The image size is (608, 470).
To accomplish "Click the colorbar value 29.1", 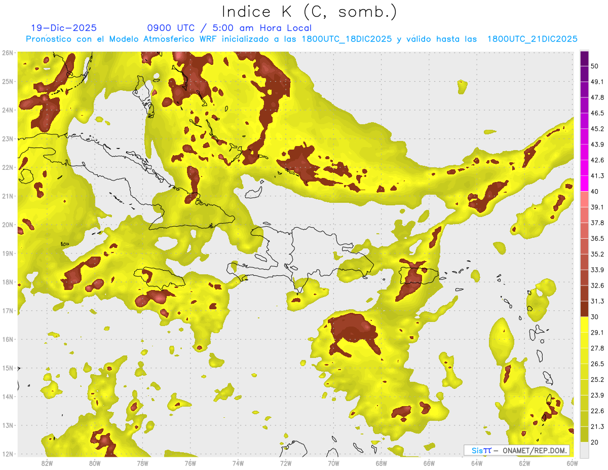I will pos(597,333).
